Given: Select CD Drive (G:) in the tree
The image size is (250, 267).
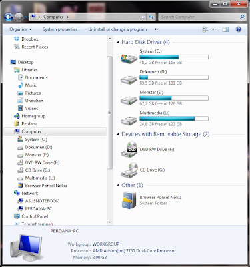Looking at the screenshot, I should click(x=34, y=170).
